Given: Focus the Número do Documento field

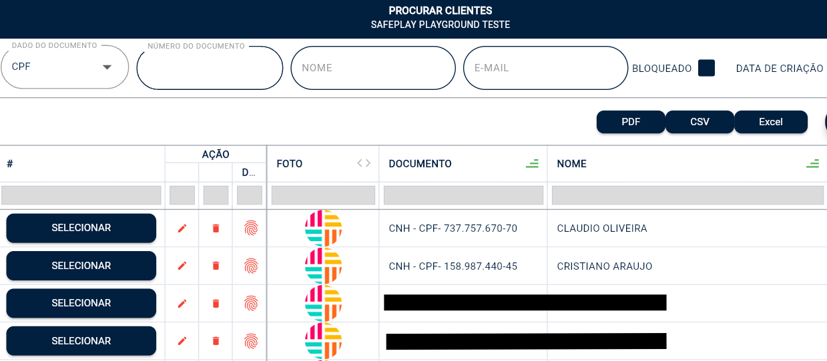Looking at the screenshot, I should pyautogui.click(x=210, y=68).
